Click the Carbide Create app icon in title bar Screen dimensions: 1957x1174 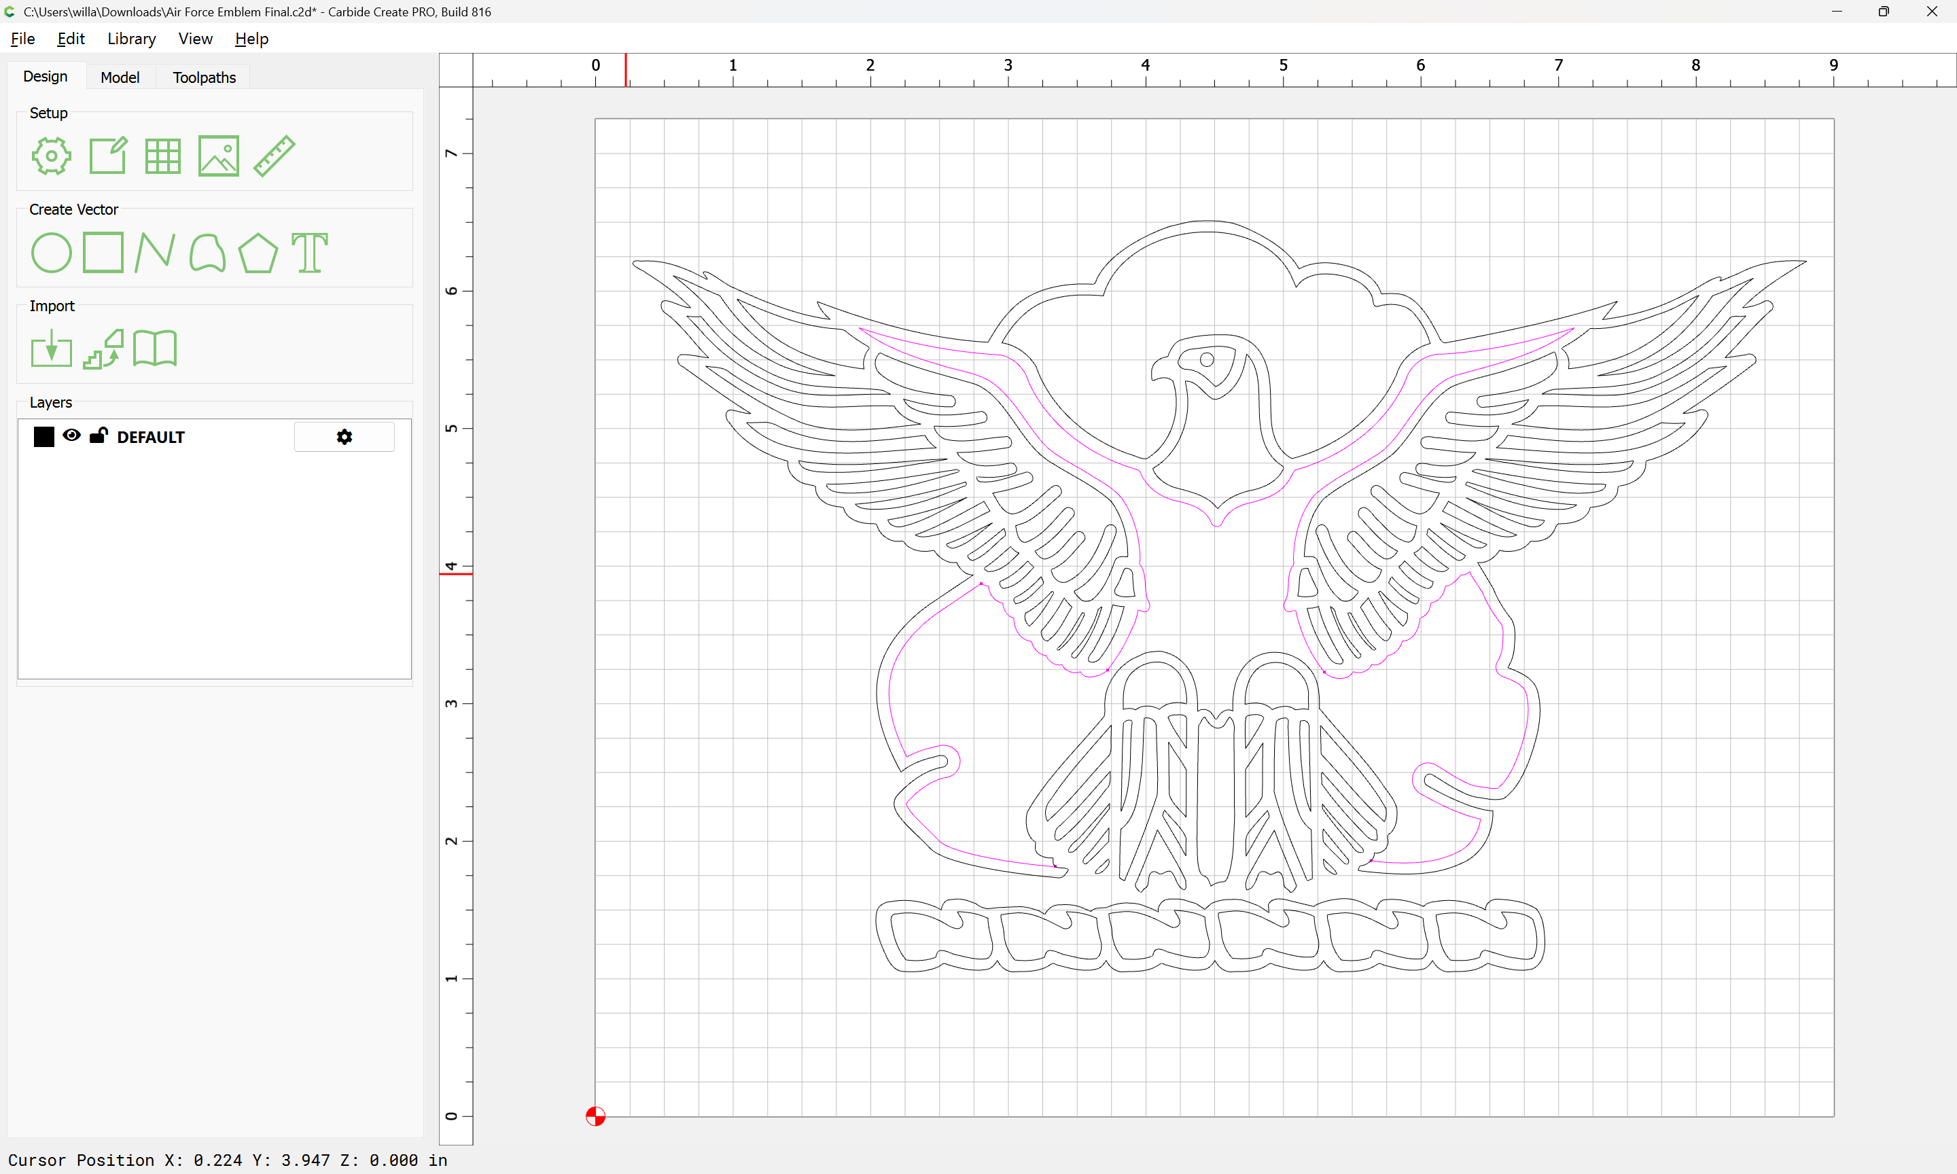pyautogui.click(x=10, y=12)
